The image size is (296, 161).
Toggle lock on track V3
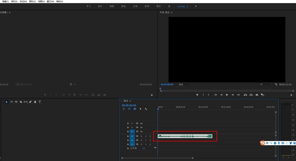coord(128,123)
